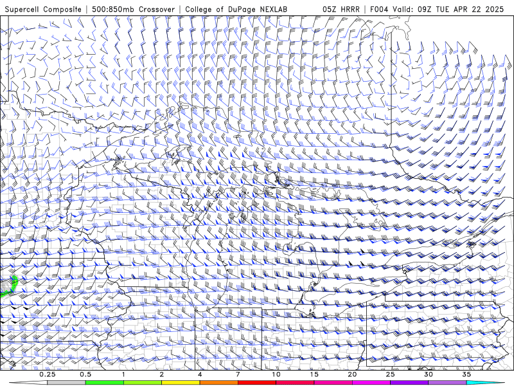Click the cyan arrow end of legend
The image size is (514, 386).
click(485, 383)
